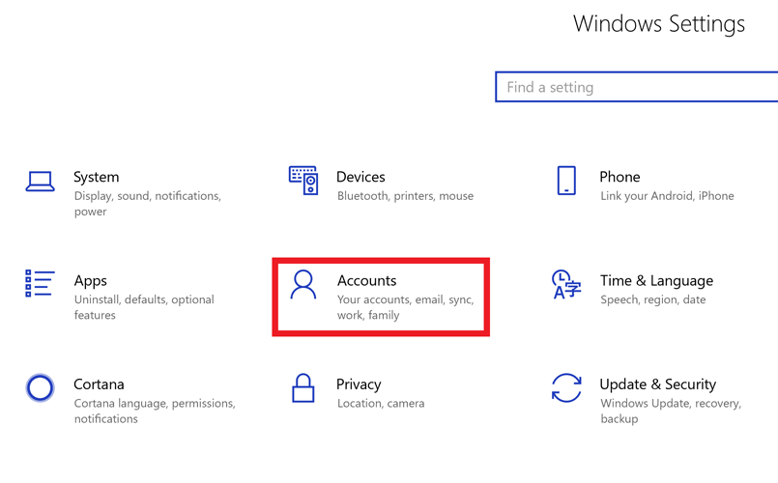Click 'Speech, region, date' description
778x483 pixels.
[x=653, y=300]
